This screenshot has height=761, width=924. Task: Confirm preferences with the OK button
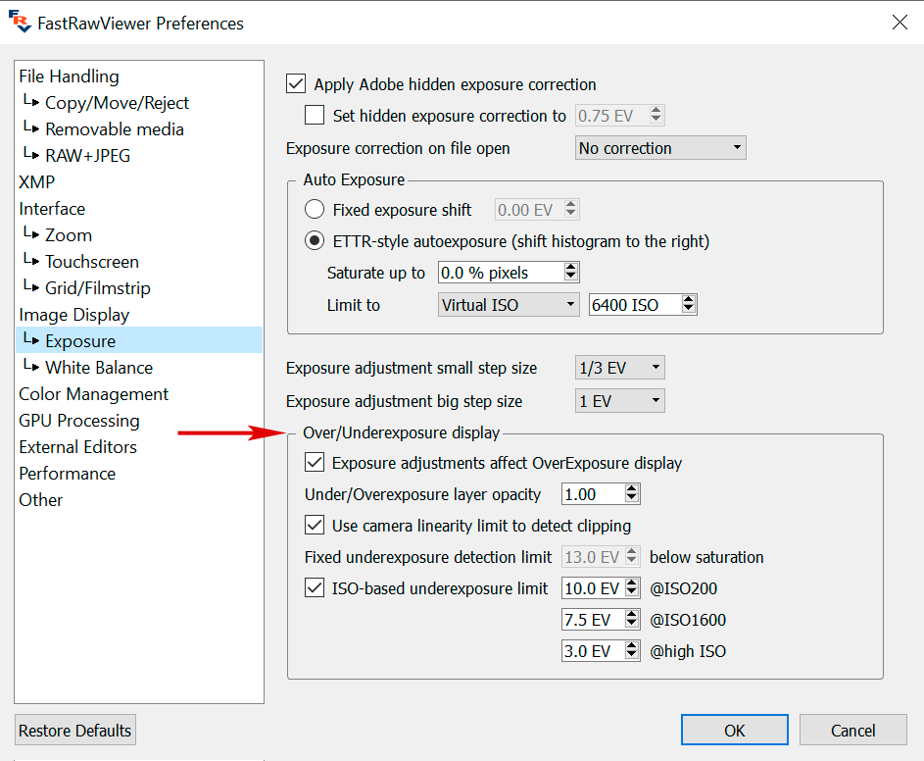coord(735,731)
